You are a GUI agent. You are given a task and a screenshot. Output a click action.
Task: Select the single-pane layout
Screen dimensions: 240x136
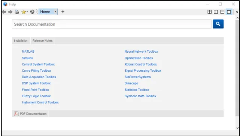(x=229, y=12)
